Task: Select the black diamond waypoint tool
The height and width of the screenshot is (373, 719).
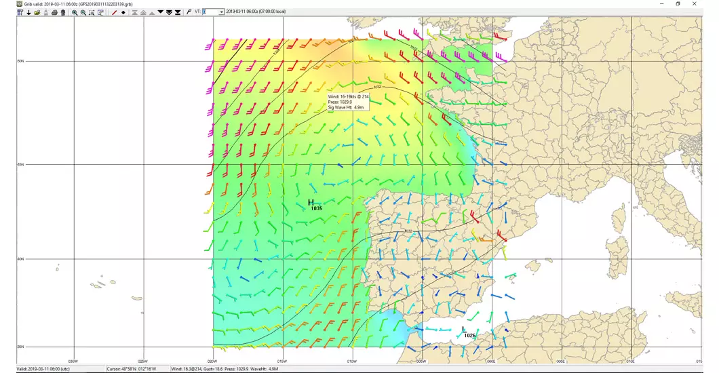Action: [x=123, y=12]
